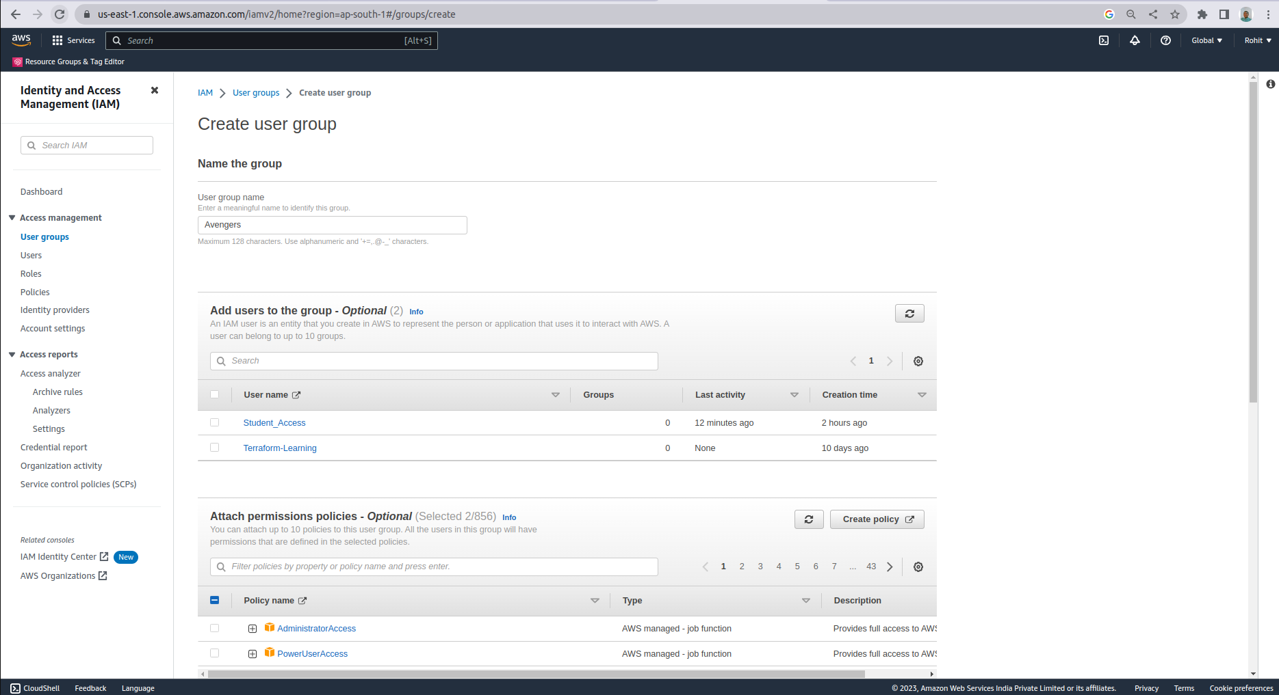Go to next page of policies
The height and width of the screenshot is (695, 1279).
(x=890, y=567)
